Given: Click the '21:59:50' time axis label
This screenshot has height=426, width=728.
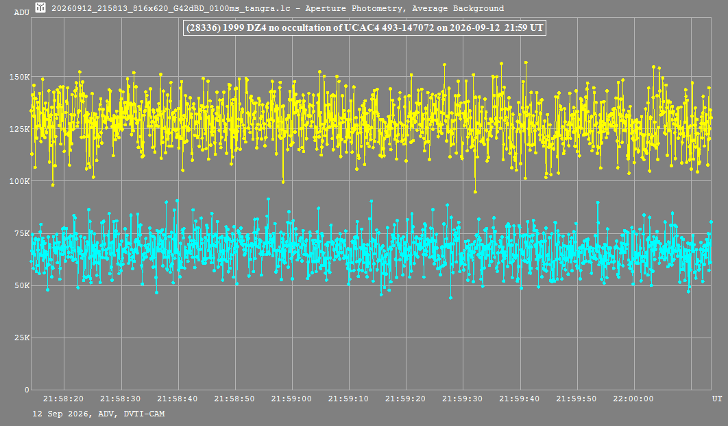Looking at the screenshot, I should [577, 399].
